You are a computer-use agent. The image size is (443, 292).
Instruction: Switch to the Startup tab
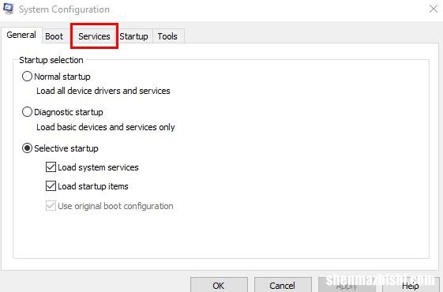pyautogui.click(x=133, y=36)
